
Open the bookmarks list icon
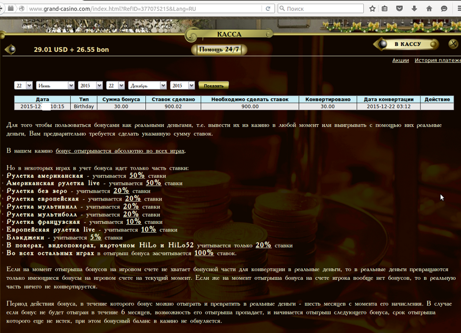point(385,8)
